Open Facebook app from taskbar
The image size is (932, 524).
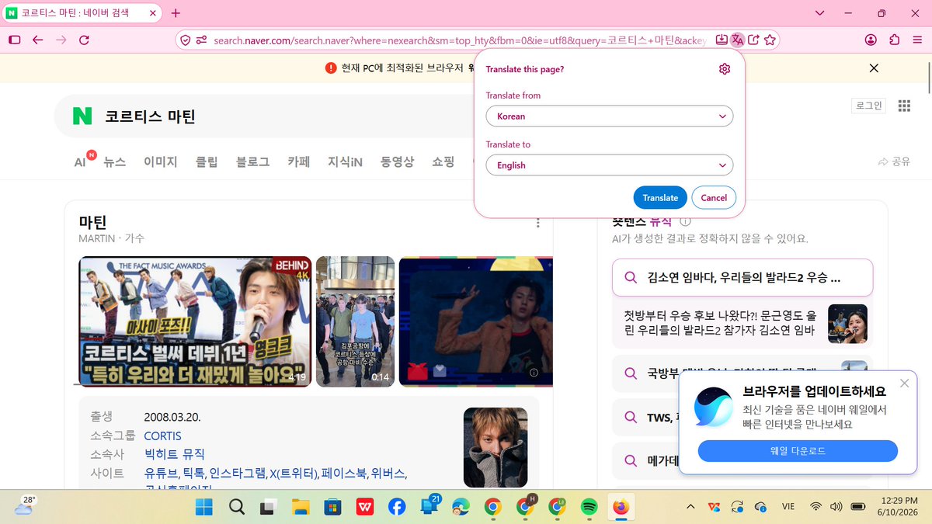[x=397, y=507]
